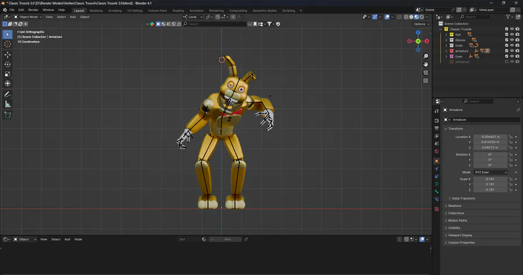Viewport: 523px width, 275px height.
Task: Expand the armature collection
Action: click(x=446, y=51)
